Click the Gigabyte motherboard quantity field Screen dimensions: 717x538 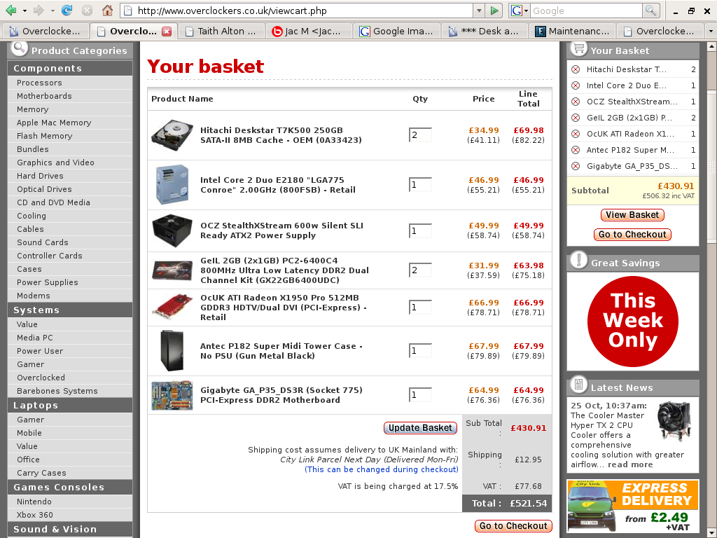(x=420, y=394)
